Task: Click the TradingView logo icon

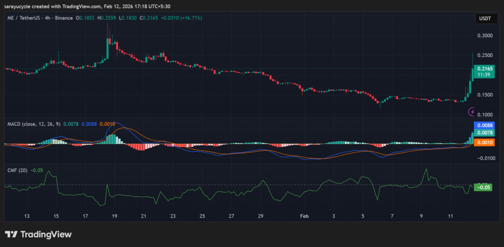Action: tap(11, 234)
